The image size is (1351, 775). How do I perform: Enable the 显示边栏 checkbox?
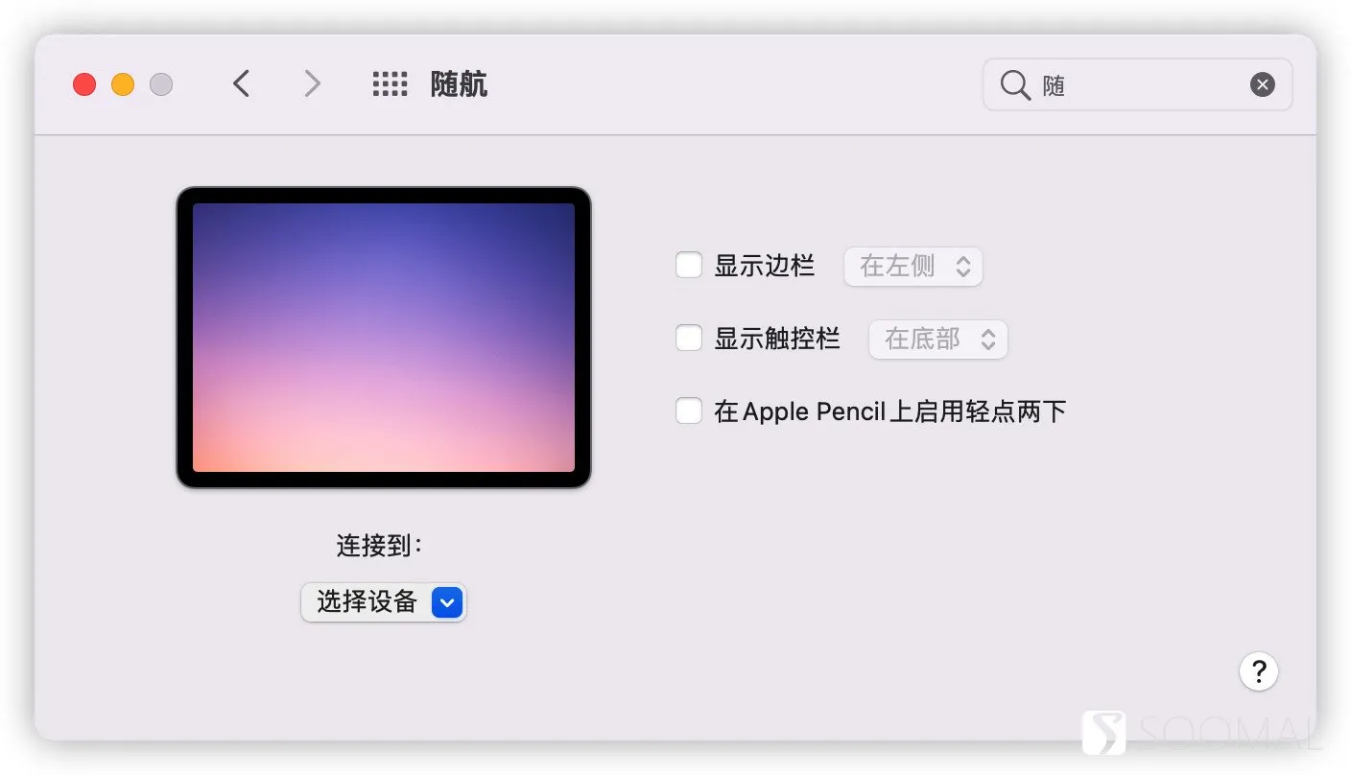pyautogui.click(x=689, y=265)
